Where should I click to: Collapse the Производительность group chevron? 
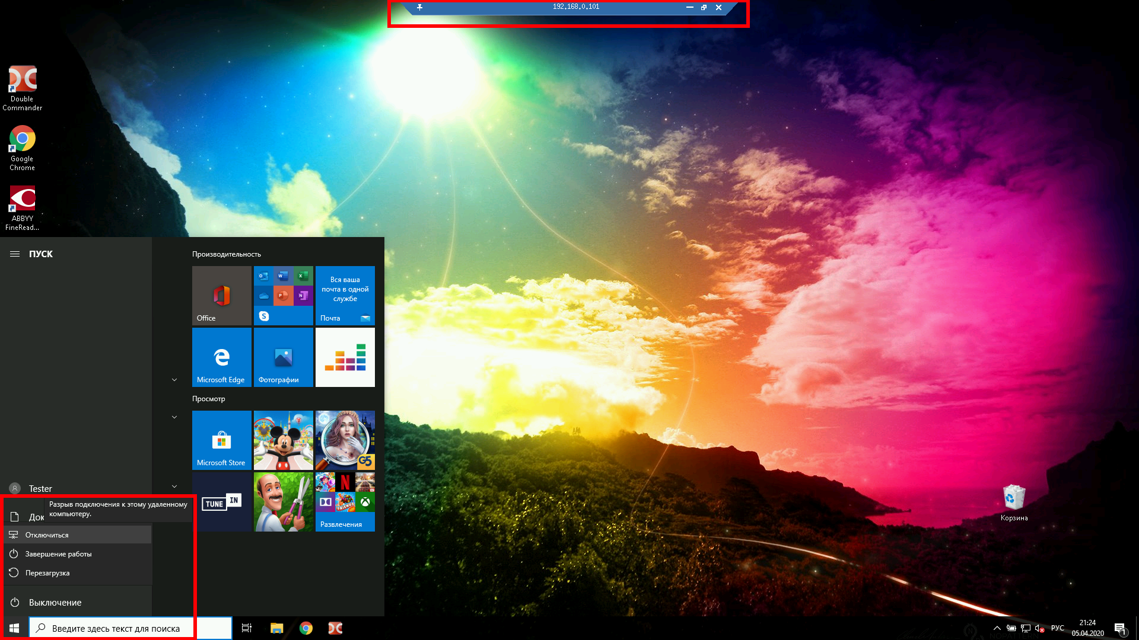pos(174,380)
